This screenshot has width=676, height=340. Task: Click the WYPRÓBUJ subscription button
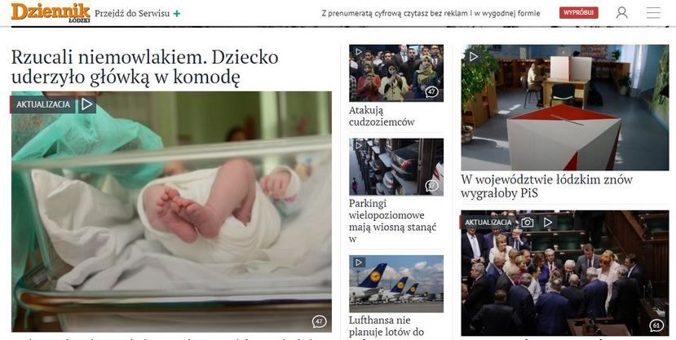[579, 13]
